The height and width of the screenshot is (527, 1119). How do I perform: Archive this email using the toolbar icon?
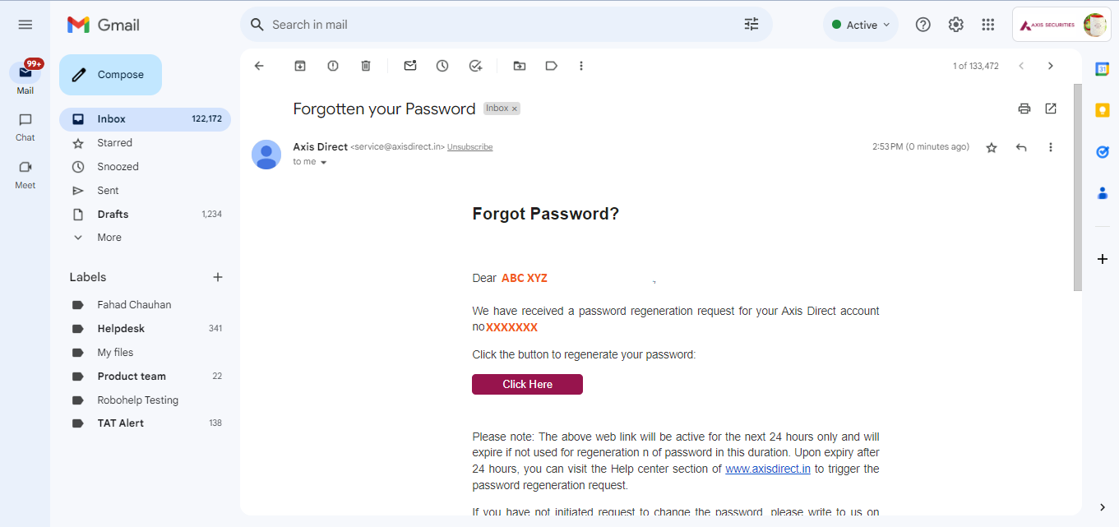(x=300, y=66)
